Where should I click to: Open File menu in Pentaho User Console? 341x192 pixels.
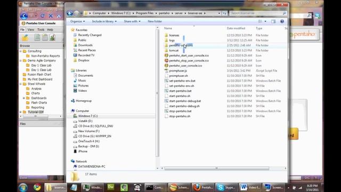22,30
